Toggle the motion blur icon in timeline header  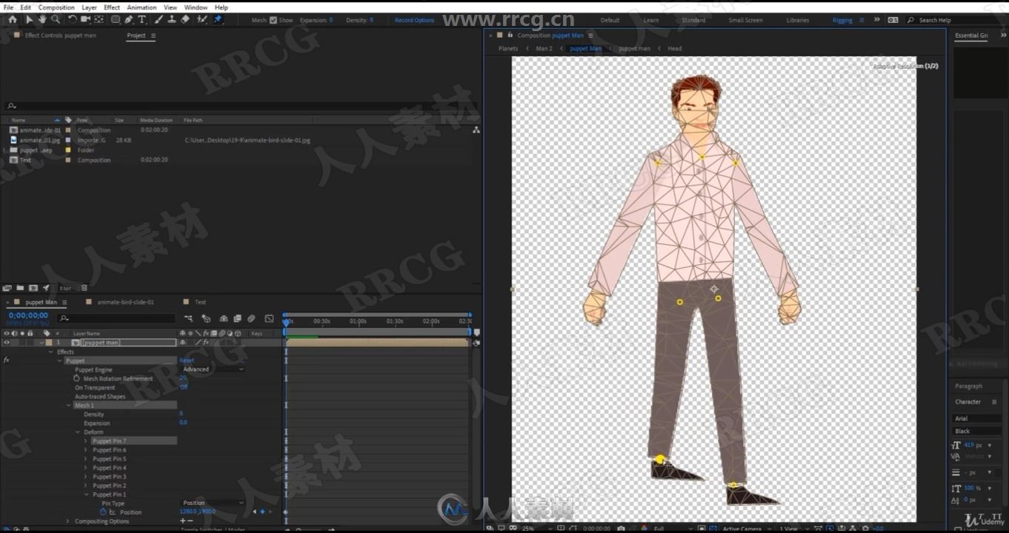pyautogui.click(x=251, y=318)
